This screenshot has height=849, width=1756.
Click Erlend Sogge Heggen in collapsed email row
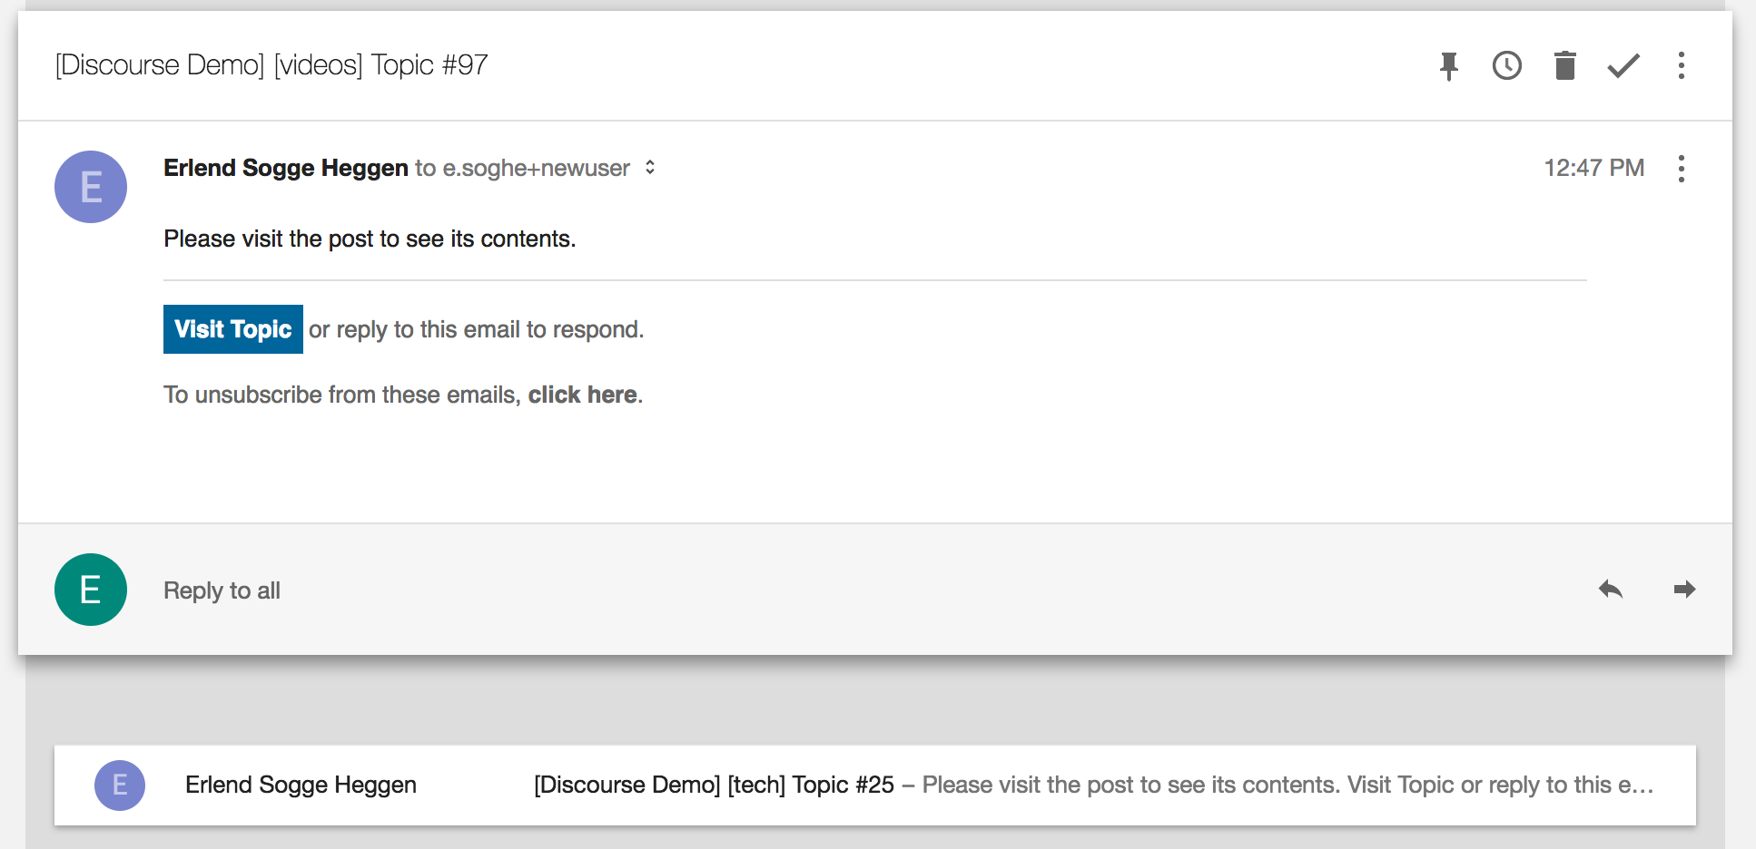(301, 785)
